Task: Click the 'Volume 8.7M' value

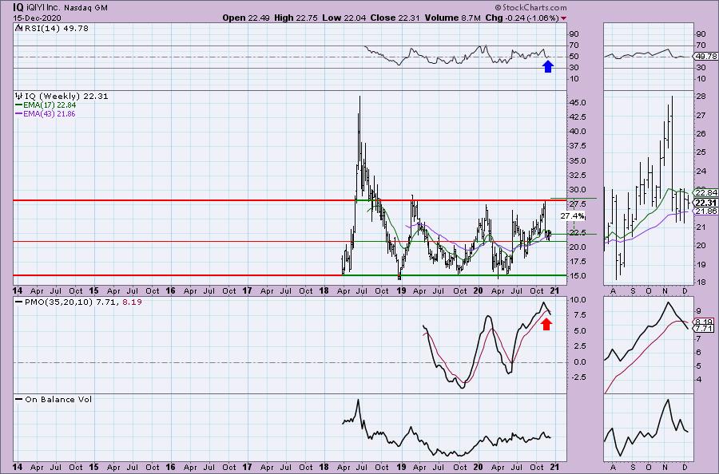Action: pos(453,18)
